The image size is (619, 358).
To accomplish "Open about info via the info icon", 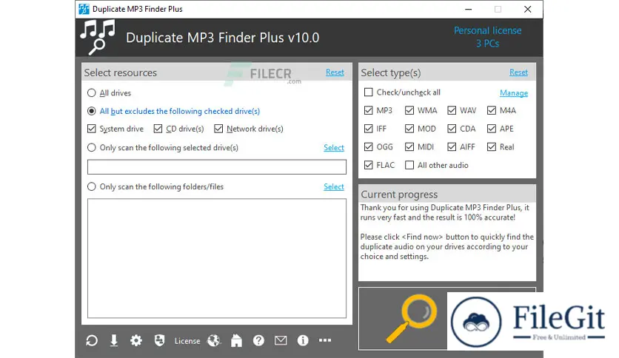I will [x=303, y=340].
